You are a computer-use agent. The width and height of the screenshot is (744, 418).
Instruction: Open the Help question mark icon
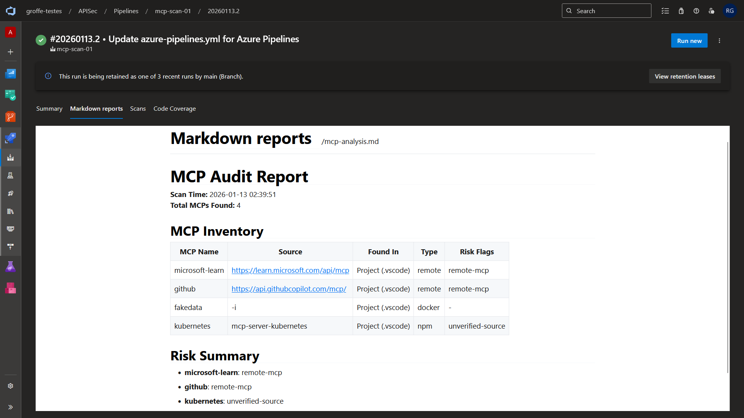[696, 11]
